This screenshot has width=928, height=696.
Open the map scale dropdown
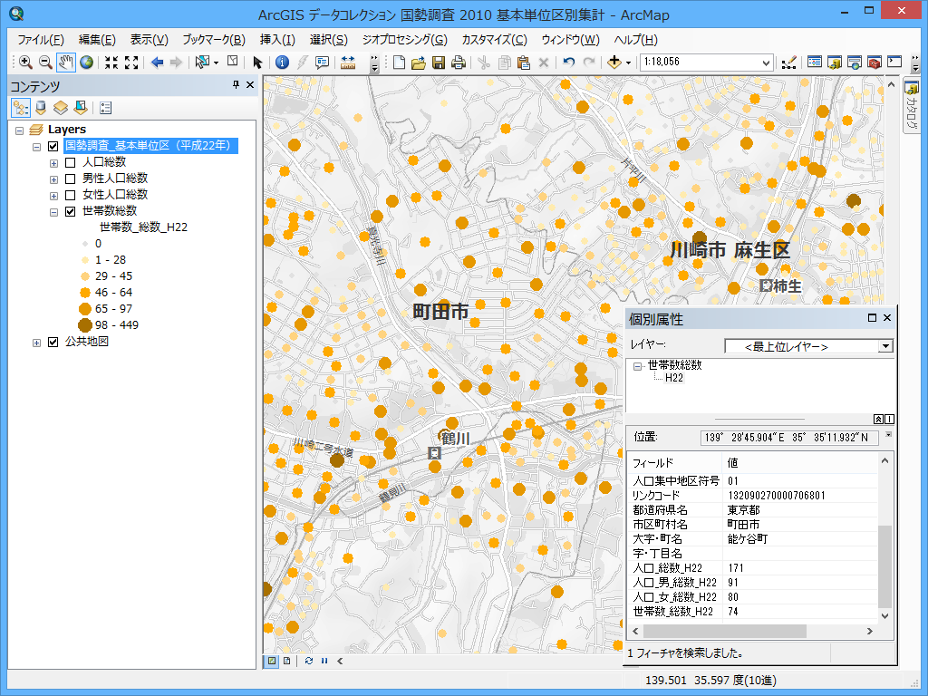click(x=767, y=63)
